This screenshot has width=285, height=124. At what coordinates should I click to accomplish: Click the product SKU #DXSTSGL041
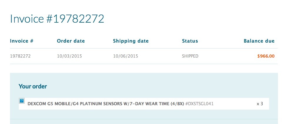coord(201,104)
